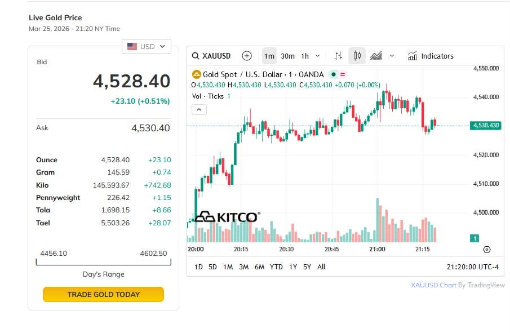This screenshot has width=510, height=333.
Task: Open chart settings hexagon icon
Action: [487, 249]
